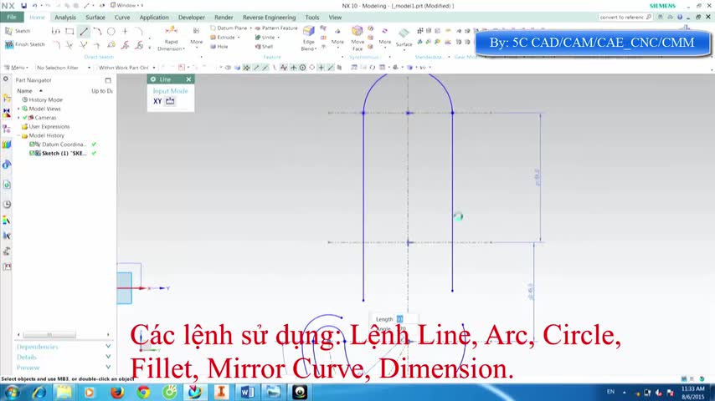The width and height of the screenshot is (715, 401).
Task: Toggle the Sketch (1) feature checkbox
Action: 33,154
